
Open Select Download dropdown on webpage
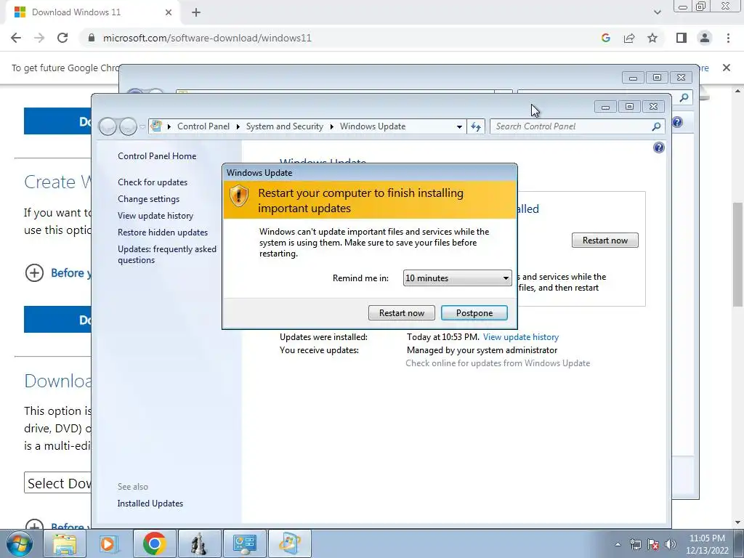point(57,483)
